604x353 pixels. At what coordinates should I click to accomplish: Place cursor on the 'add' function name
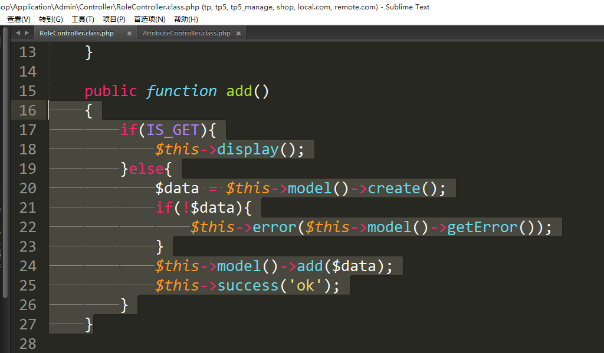(x=239, y=91)
